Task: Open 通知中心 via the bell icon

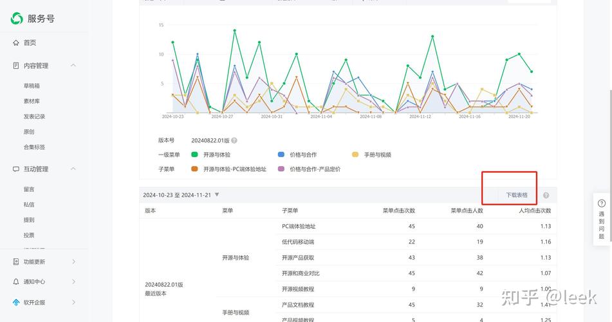Action: (x=16, y=281)
